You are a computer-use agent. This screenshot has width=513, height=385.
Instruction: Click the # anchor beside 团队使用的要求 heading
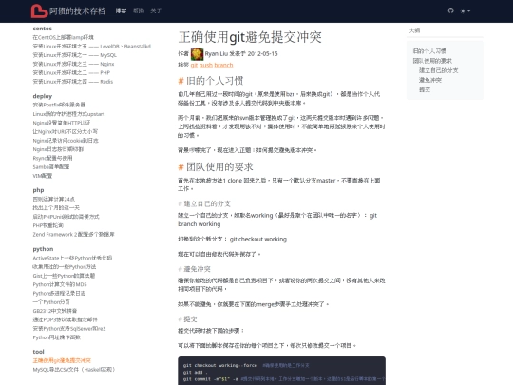tap(180, 167)
